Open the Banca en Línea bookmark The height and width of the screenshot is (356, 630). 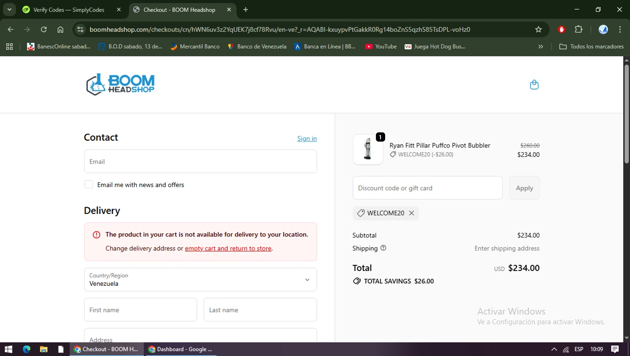pyautogui.click(x=325, y=47)
